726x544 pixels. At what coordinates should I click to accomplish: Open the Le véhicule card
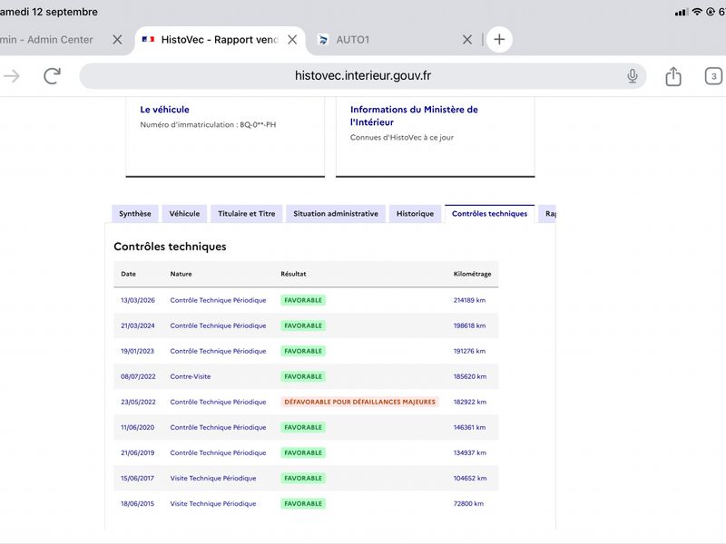225,137
